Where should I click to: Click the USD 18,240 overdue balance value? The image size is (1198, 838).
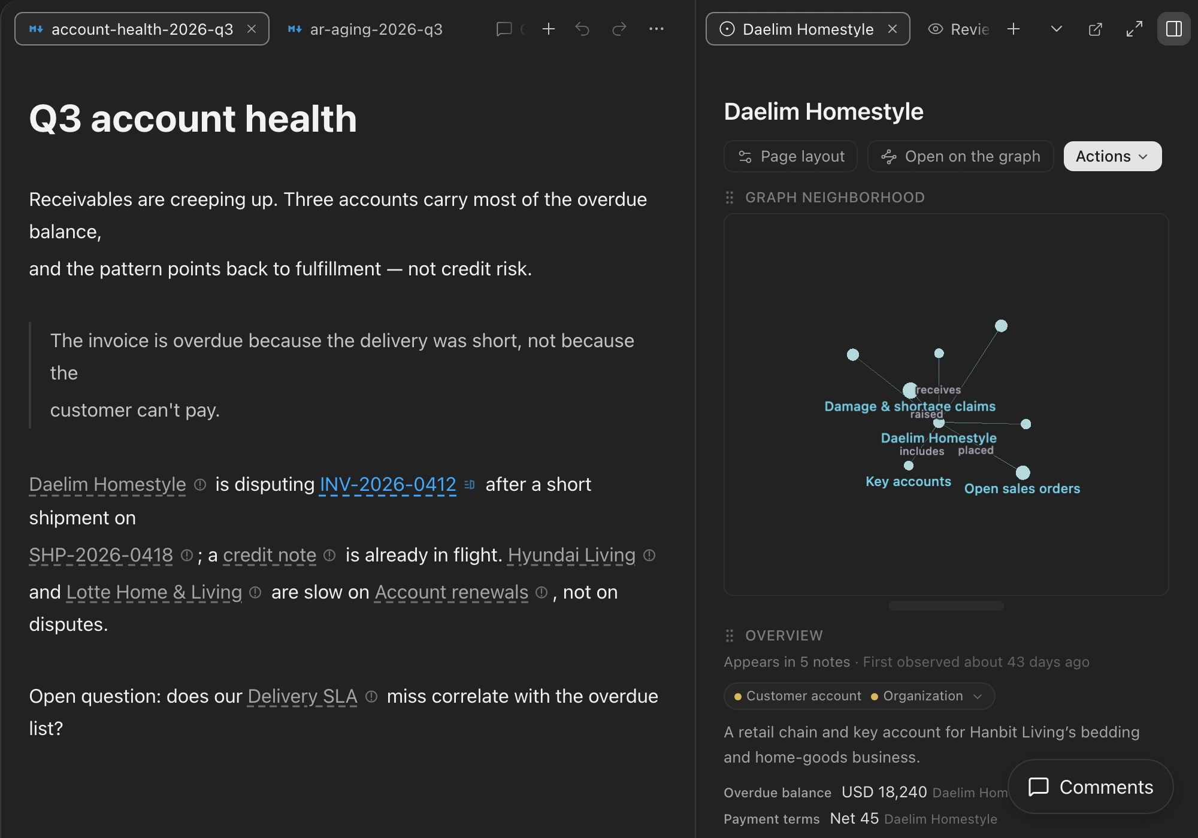coord(884,792)
